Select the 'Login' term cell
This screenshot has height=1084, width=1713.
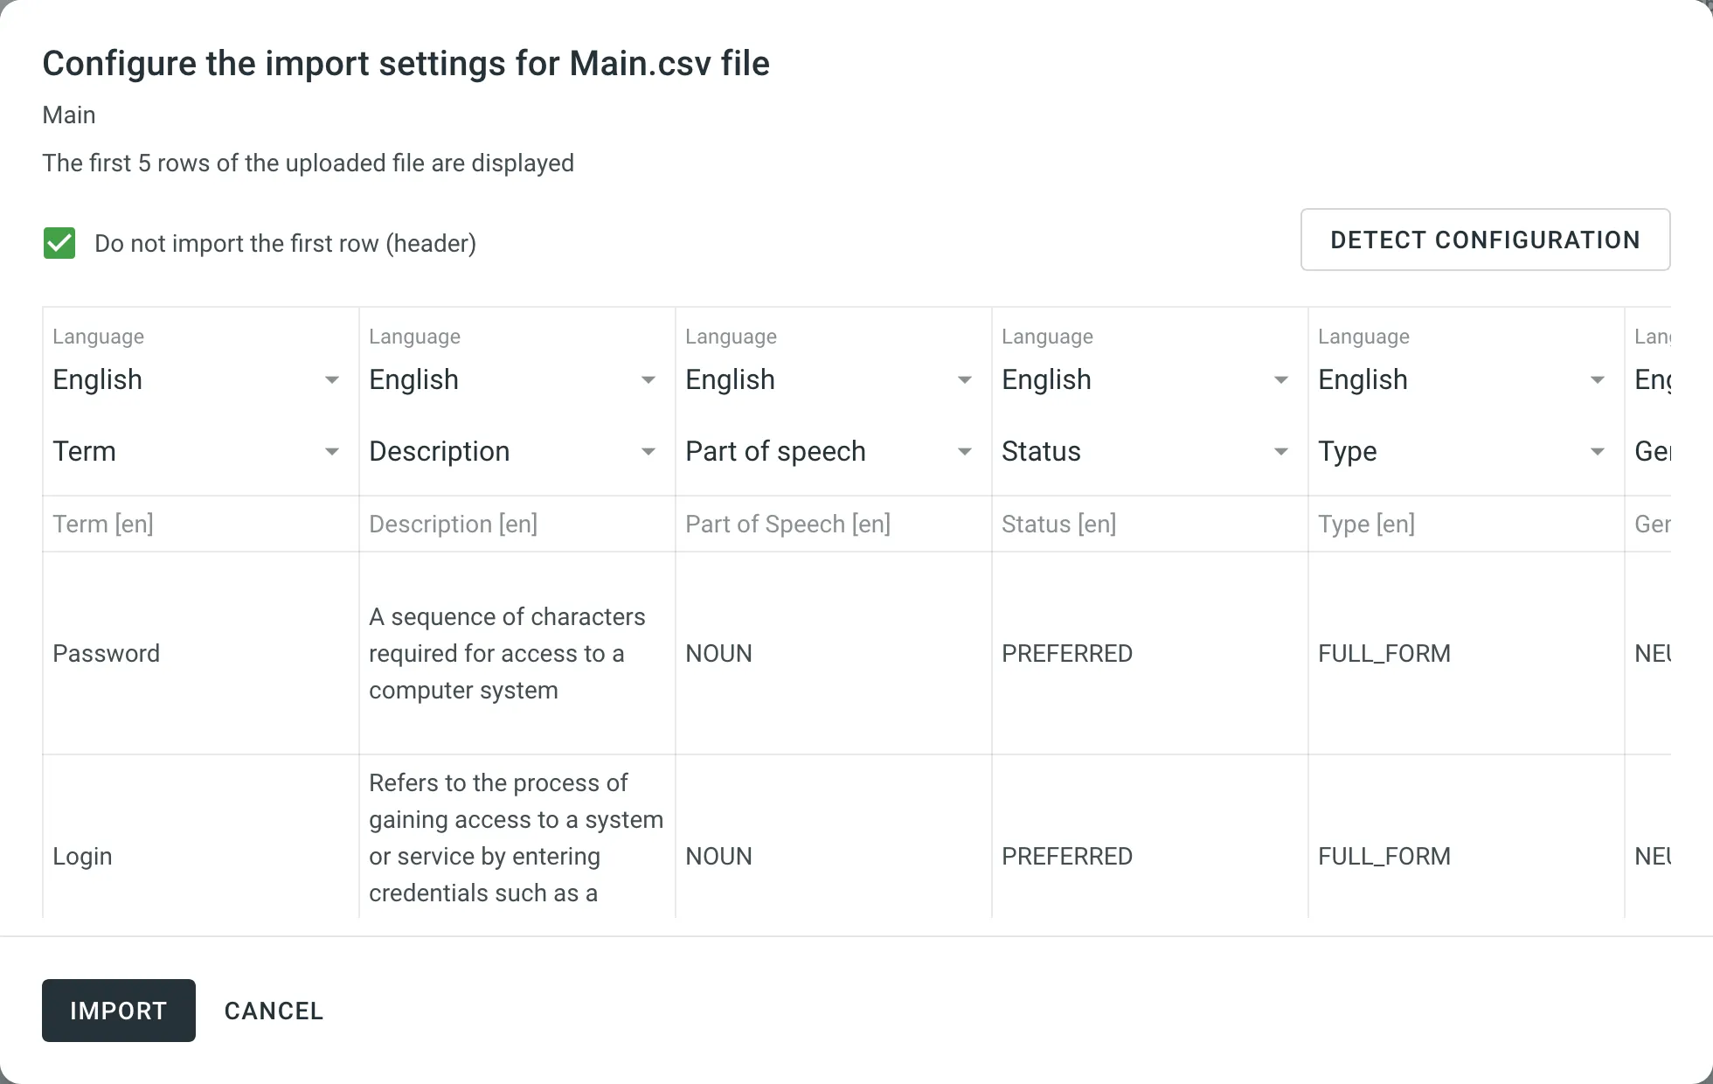pos(82,856)
